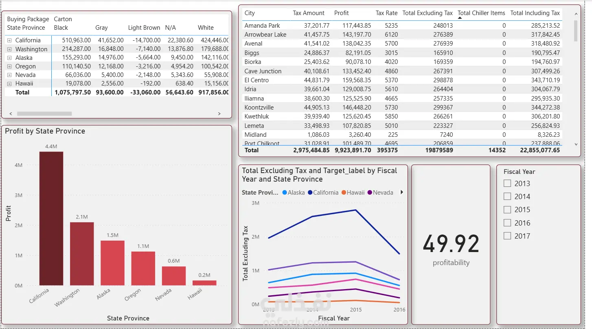Screen dimensions: 592x329
Task: Click the Biggs city row
Action: point(402,53)
